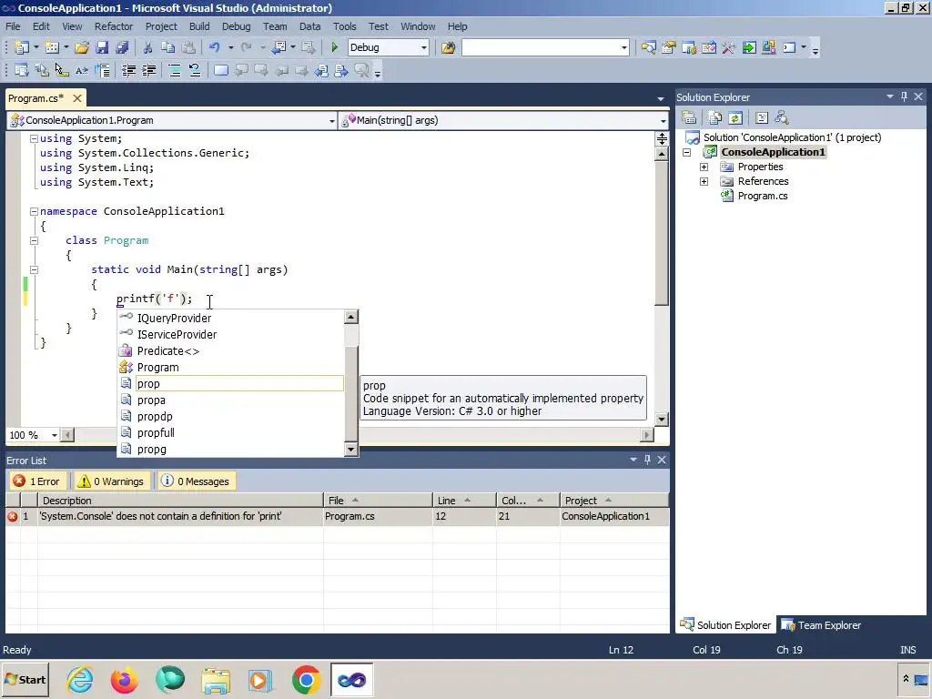This screenshot has height=699, width=932.
Task: Open Windows Explorer folder on taskbar
Action: 215,680
